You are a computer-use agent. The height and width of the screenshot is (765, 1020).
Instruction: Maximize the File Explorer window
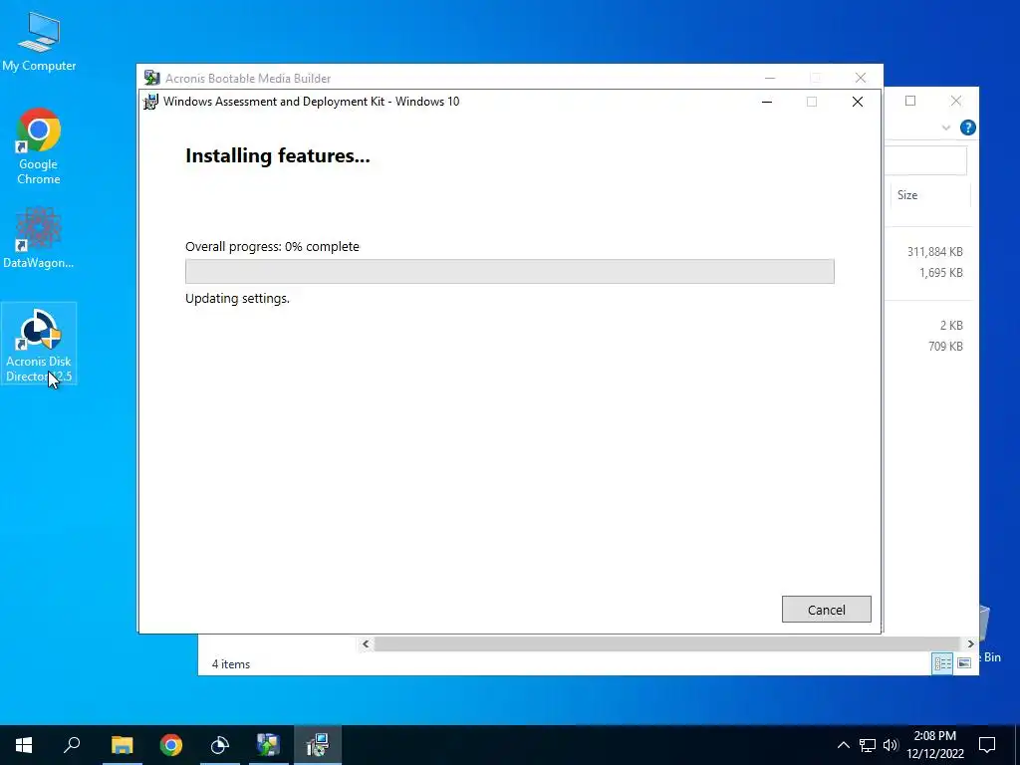[910, 101]
